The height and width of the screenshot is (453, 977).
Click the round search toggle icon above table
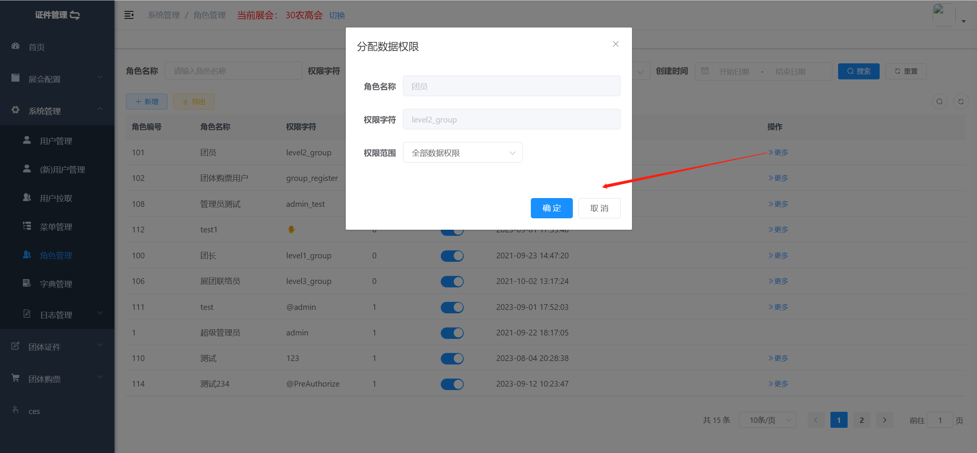[940, 102]
